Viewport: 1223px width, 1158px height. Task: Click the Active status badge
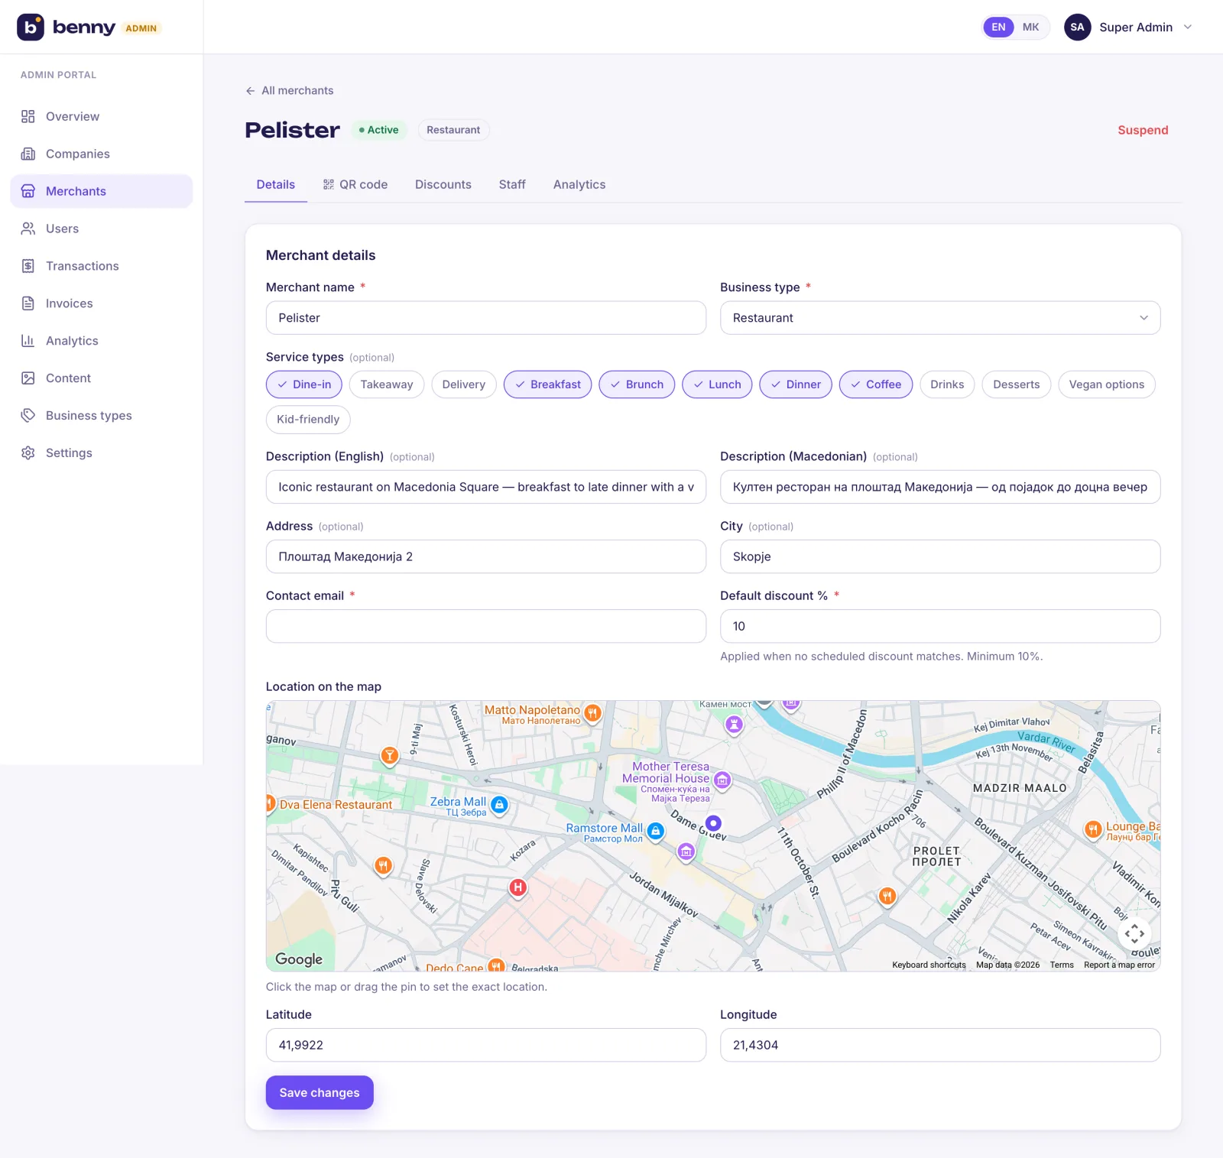pyautogui.click(x=379, y=130)
